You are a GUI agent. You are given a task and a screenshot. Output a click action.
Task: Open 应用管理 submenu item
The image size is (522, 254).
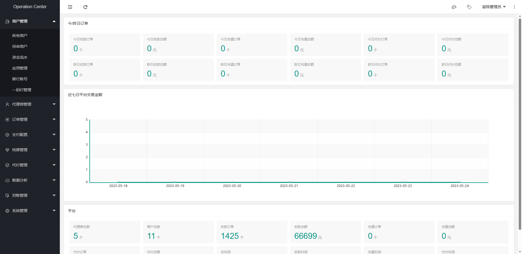pos(30,68)
